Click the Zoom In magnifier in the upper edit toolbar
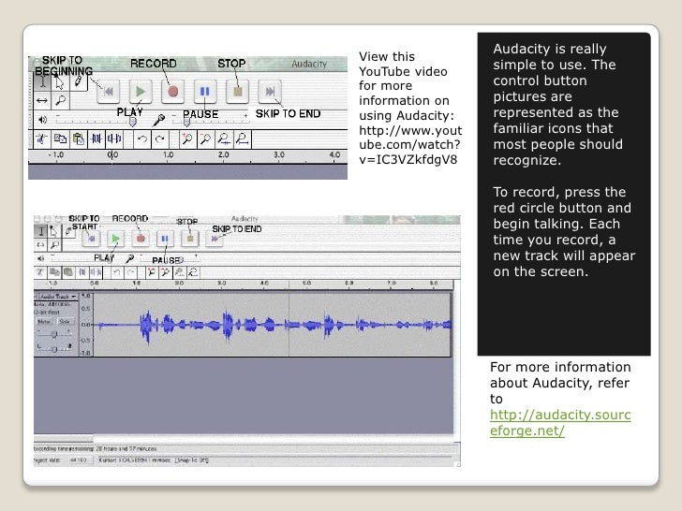 [x=188, y=139]
